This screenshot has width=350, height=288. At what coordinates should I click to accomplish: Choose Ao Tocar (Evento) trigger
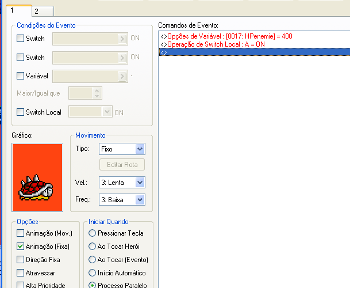92,260
